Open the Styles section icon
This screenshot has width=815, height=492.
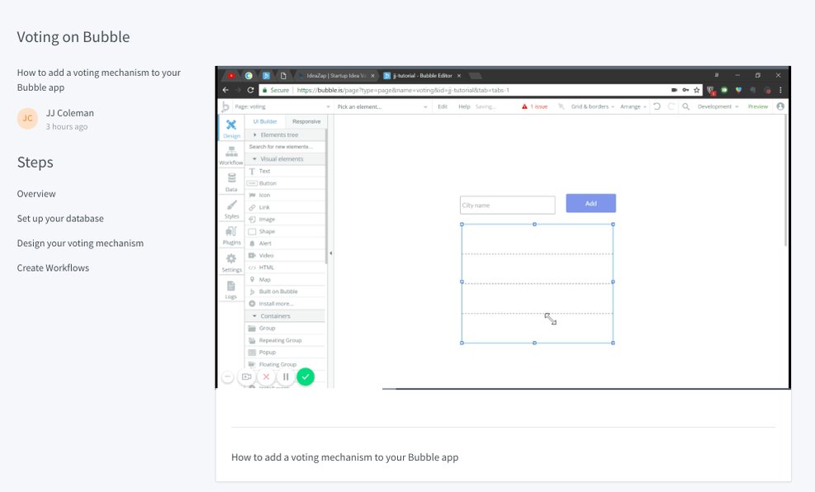pyautogui.click(x=231, y=209)
